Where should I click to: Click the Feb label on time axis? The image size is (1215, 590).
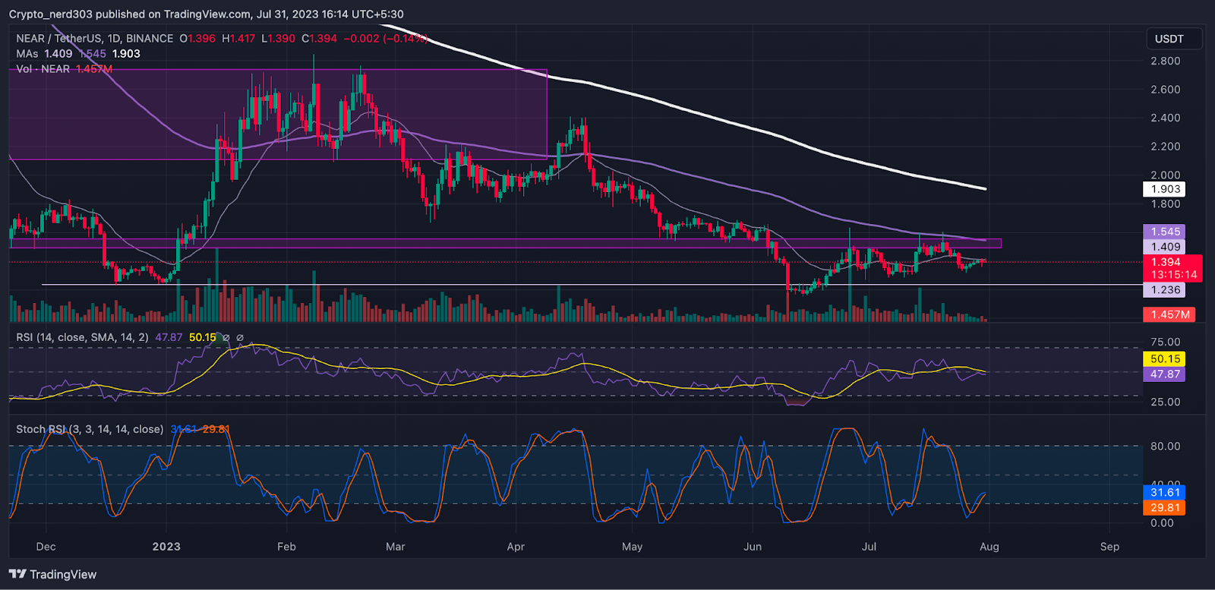coord(286,547)
